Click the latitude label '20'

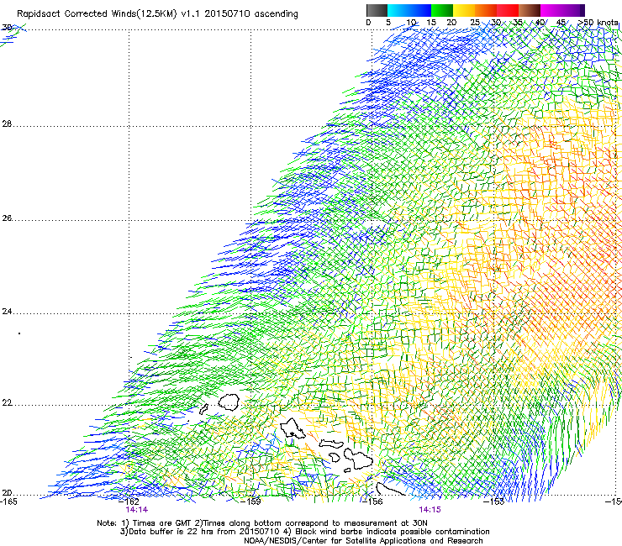tap(7, 493)
